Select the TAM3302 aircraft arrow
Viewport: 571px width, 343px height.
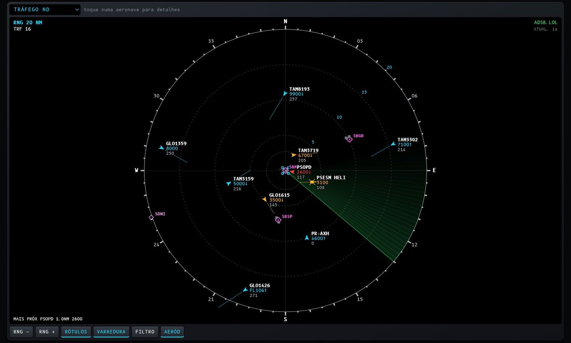tap(393, 144)
